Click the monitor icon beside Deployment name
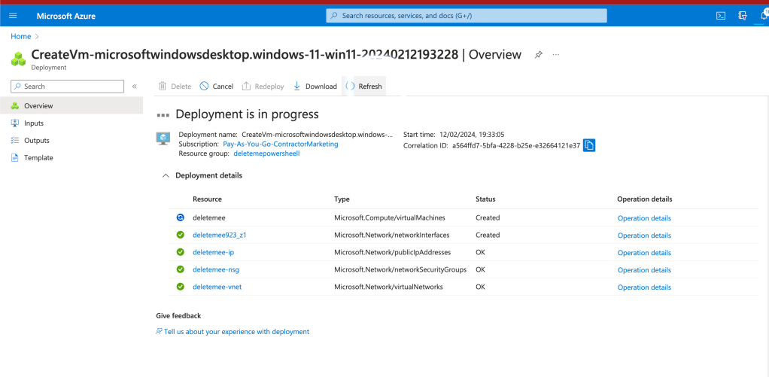 163,138
